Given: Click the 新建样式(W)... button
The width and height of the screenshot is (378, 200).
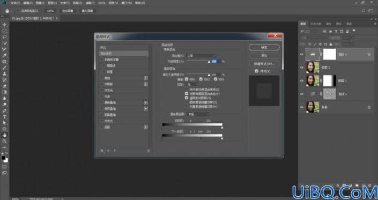Looking at the screenshot, I should coord(264,64).
